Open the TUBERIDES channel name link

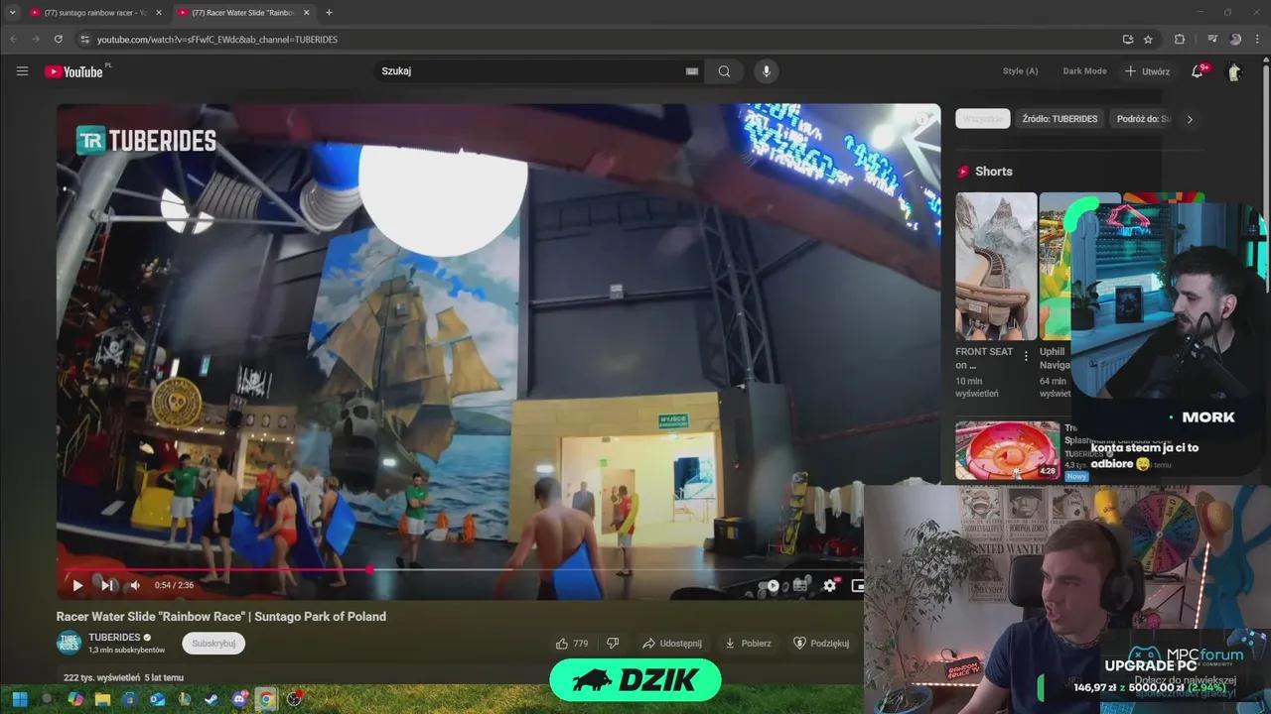(114, 638)
